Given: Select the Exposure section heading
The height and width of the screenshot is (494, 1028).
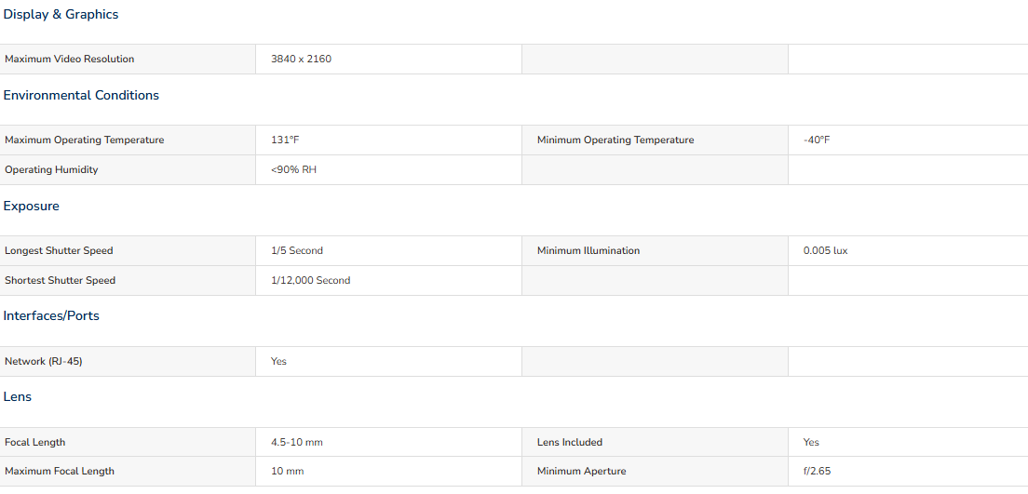Looking at the screenshot, I should point(31,207).
